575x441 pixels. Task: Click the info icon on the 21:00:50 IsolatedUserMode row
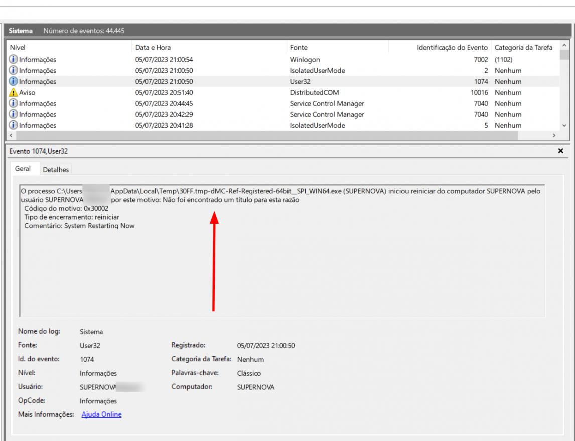coord(14,71)
